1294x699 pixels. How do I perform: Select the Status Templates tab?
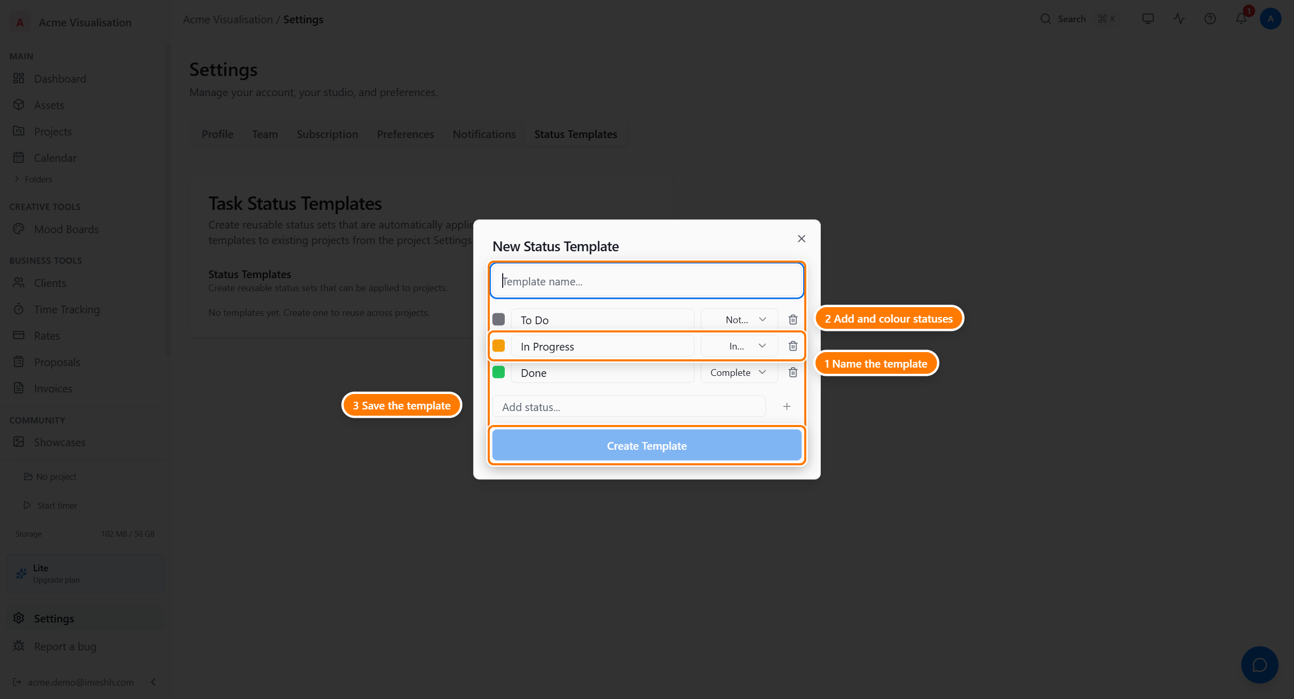[x=576, y=134]
